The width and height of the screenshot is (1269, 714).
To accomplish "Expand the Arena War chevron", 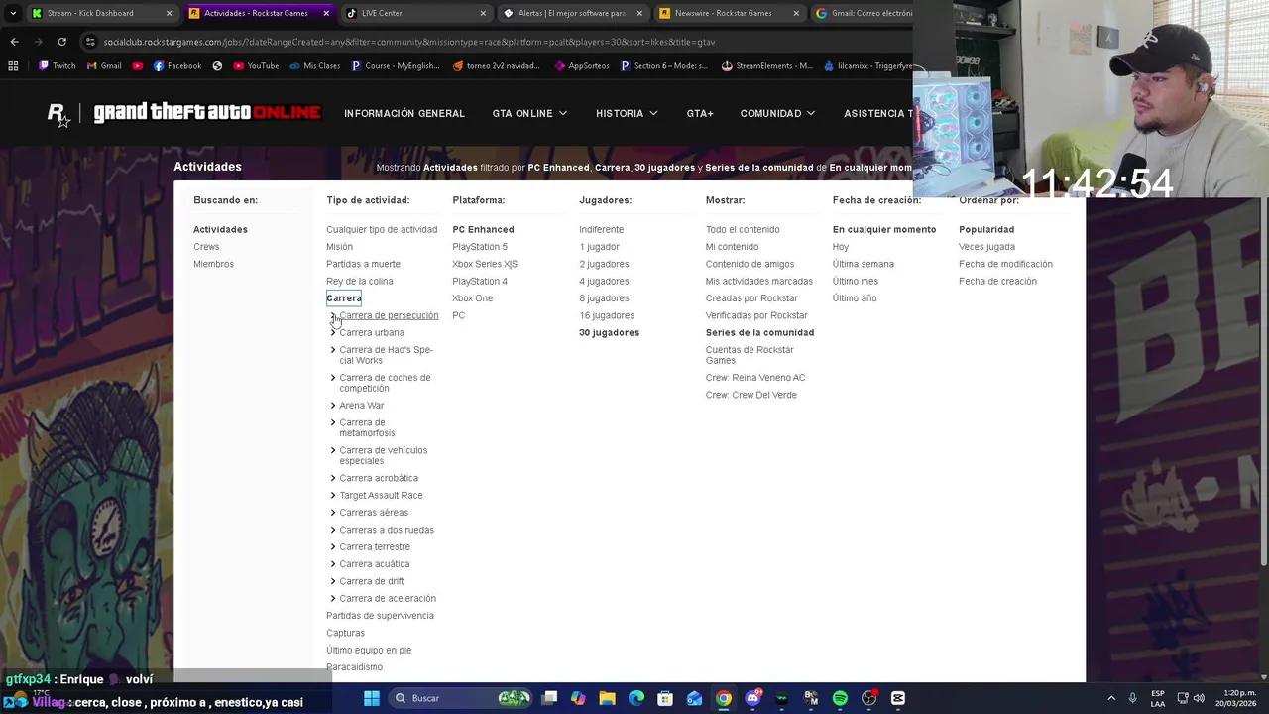I will [333, 406].
